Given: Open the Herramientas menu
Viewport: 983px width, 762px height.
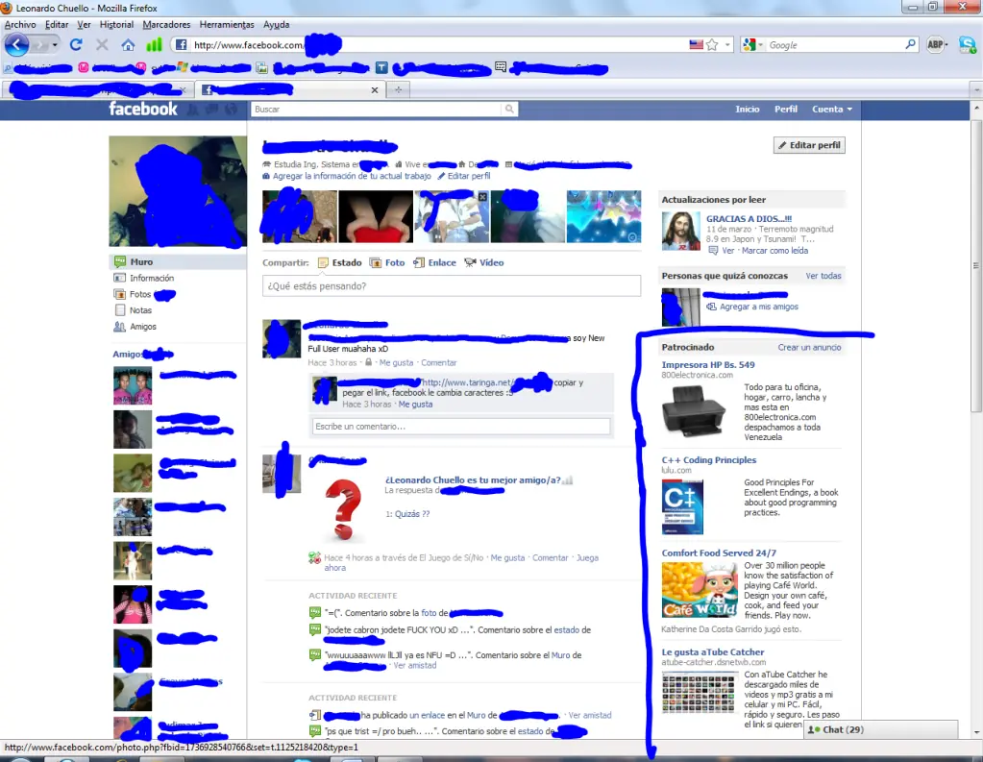Looking at the screenshot, I should pyautogui.click(x=227, y=24).
